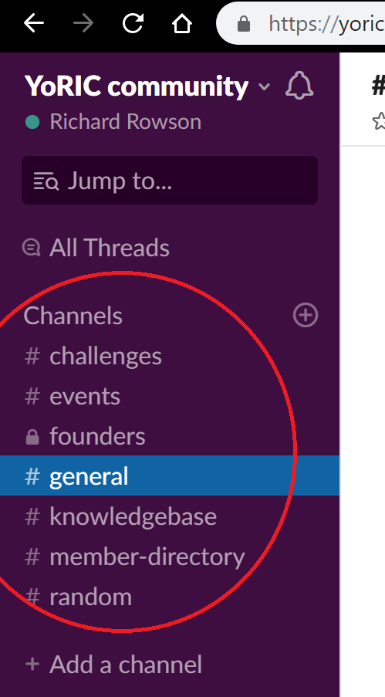This screenshot has height=697, width=385.
Task: Select the general channel
Action: pos(170,475)
